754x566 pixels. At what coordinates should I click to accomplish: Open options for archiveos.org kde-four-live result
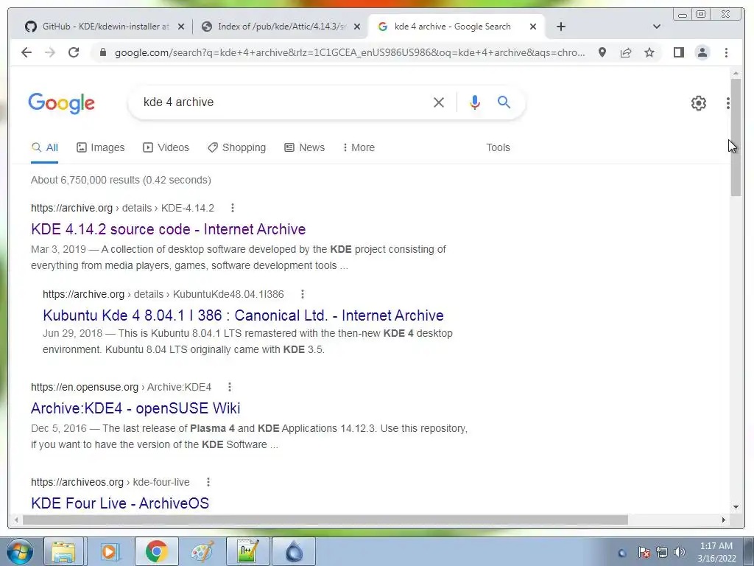[x=208, y=482]
